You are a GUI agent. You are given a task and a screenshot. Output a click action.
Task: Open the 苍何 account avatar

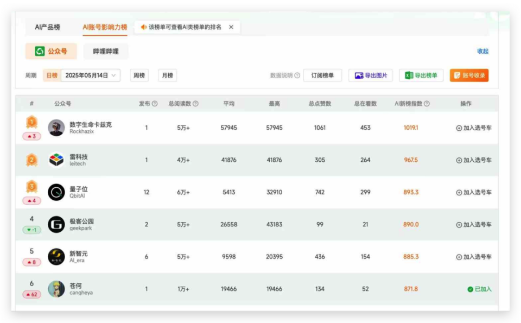point(56,289)
